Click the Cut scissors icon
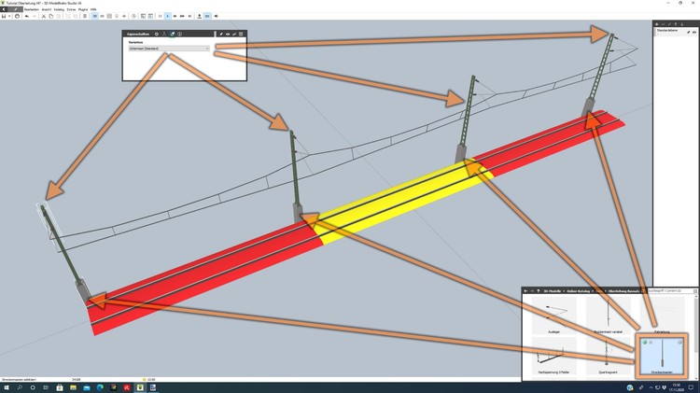 click(x=43, y=16)
